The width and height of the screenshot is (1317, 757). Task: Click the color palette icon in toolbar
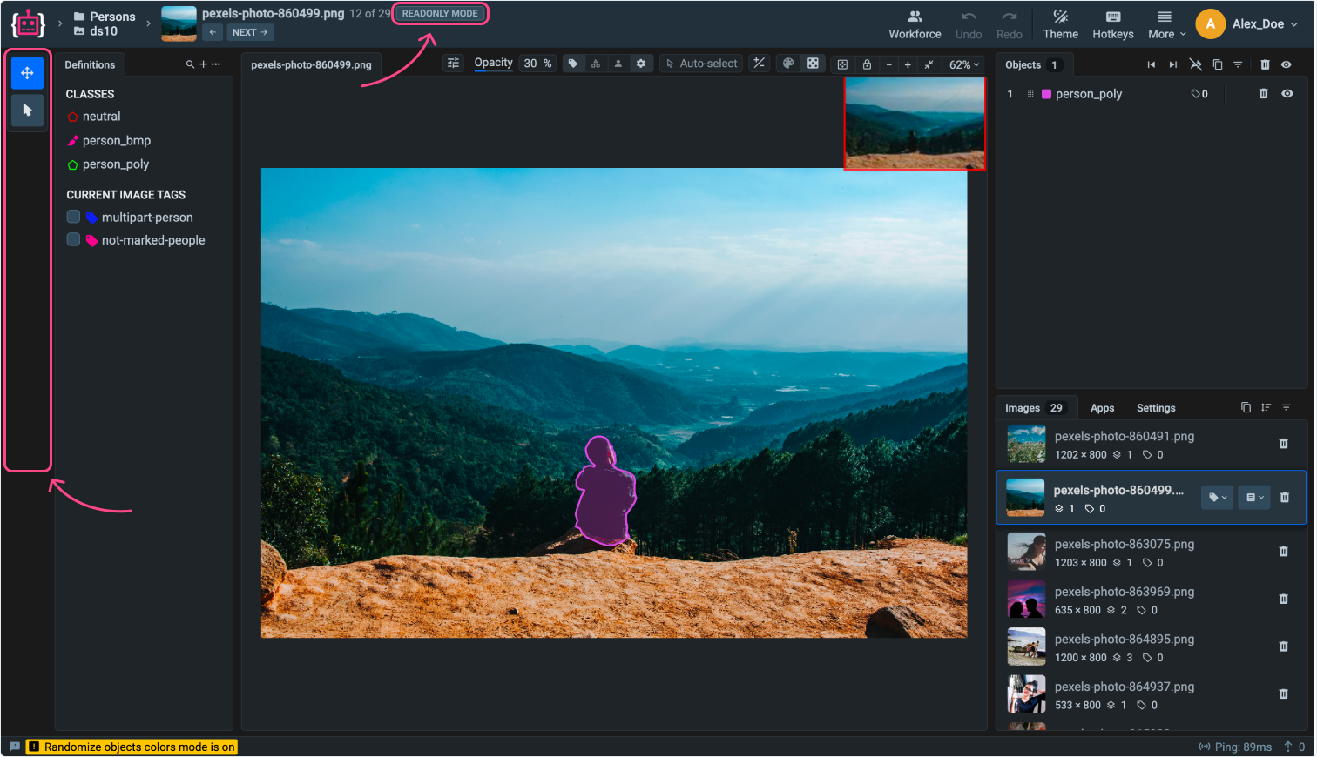788,64
